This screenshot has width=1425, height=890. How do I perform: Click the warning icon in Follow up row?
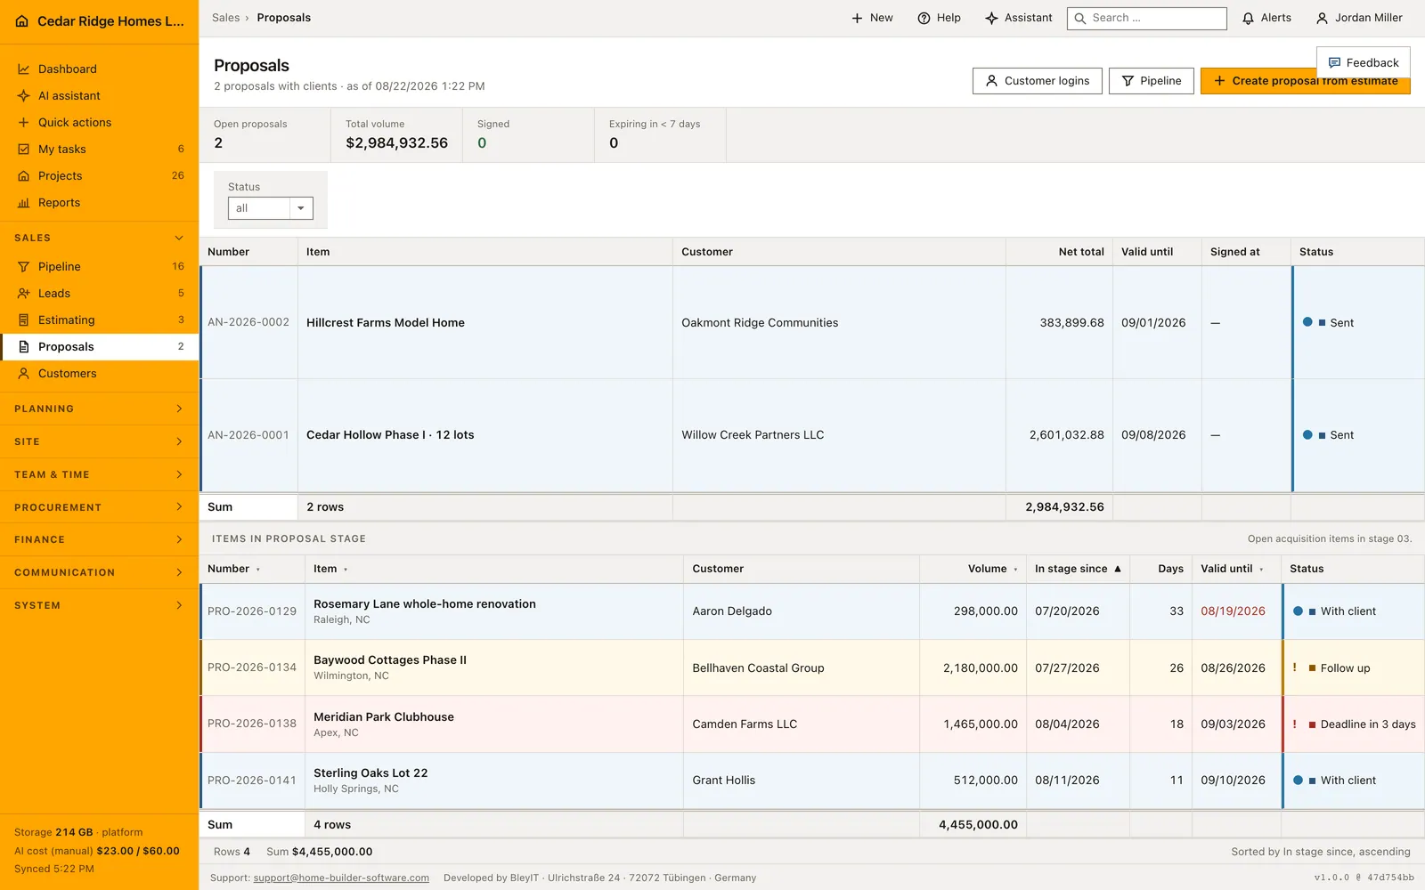coord(1294,667)
